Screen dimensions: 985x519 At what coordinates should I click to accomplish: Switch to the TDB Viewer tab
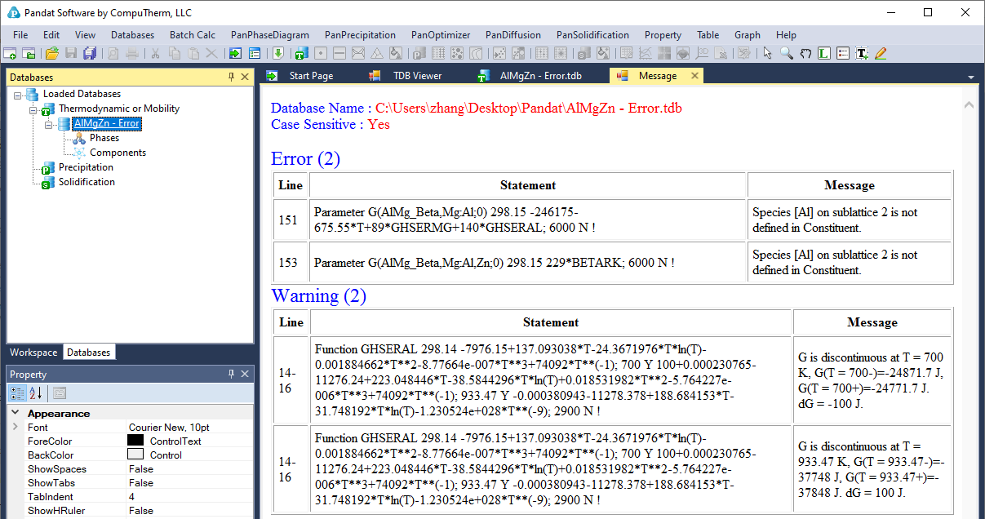pos(416,76)
